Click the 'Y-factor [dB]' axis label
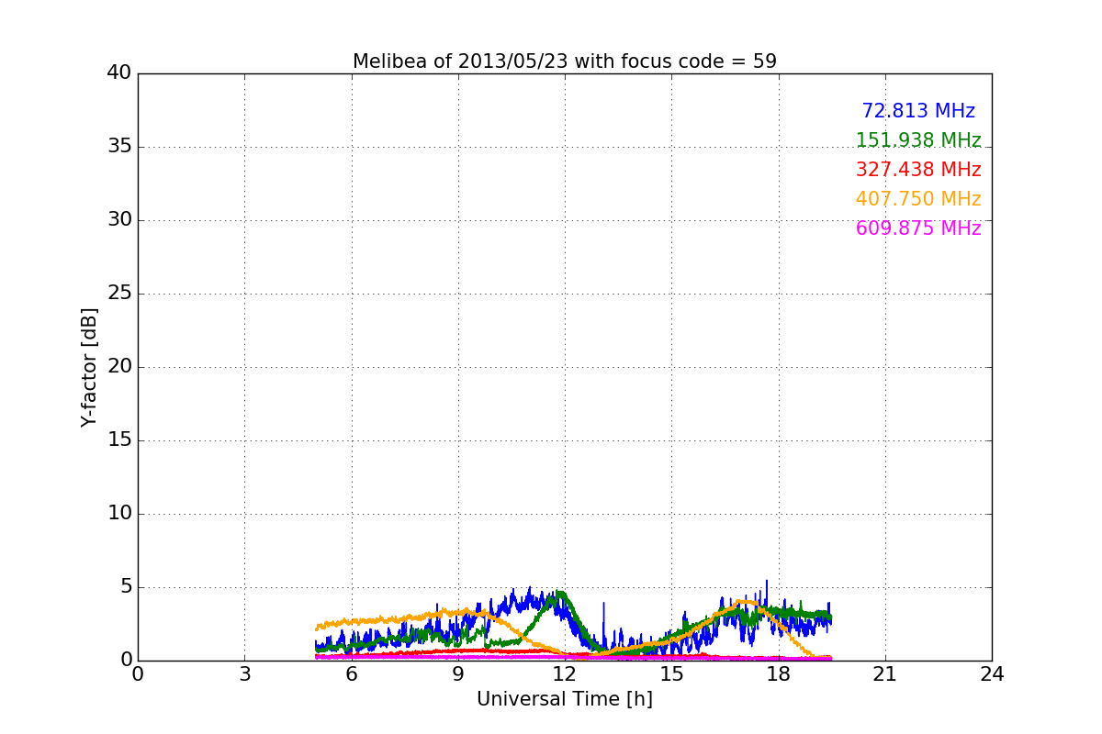 (89, 367)
